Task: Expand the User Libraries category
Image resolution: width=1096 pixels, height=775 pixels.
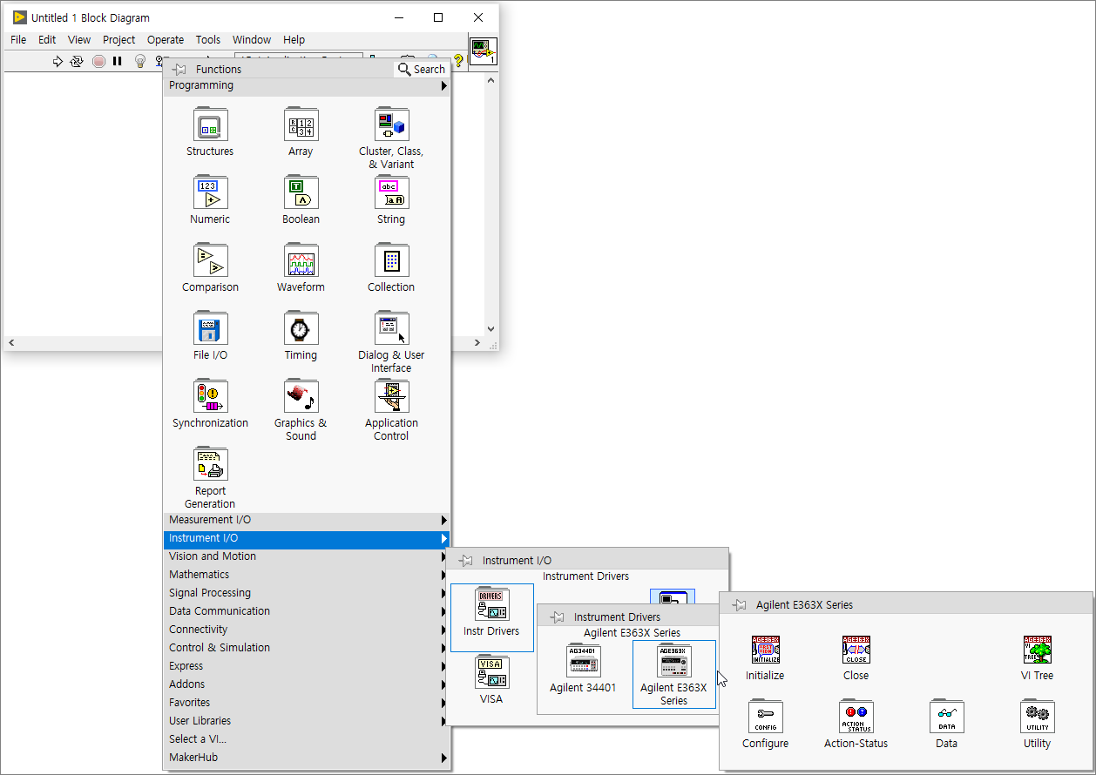Action: 307,721
